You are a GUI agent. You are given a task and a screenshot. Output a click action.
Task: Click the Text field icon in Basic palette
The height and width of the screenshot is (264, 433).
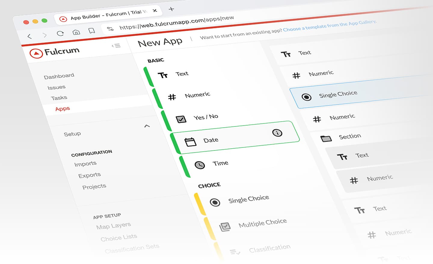(163, 75)
